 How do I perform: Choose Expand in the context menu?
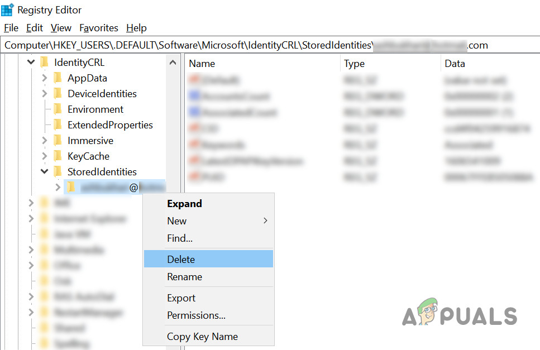coord(208,204)
